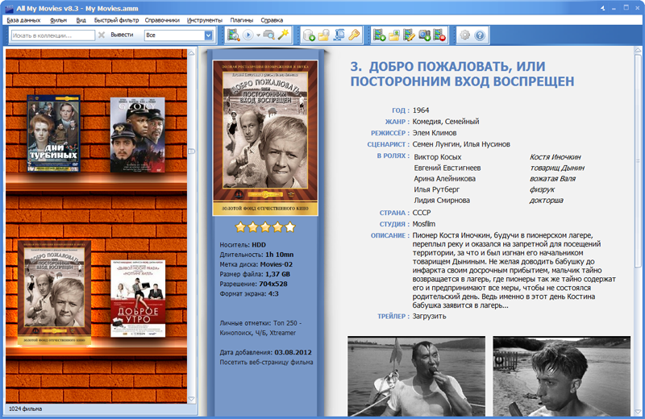Click details panel scroll down arrow
The height and width of the screenshot is (419, 645).
coord(638,412)
